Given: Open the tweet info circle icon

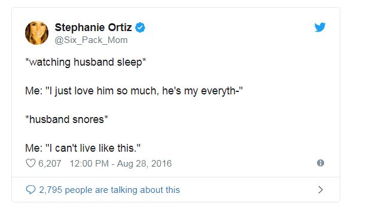Looking at the screenshot, I should coord(321,163).
